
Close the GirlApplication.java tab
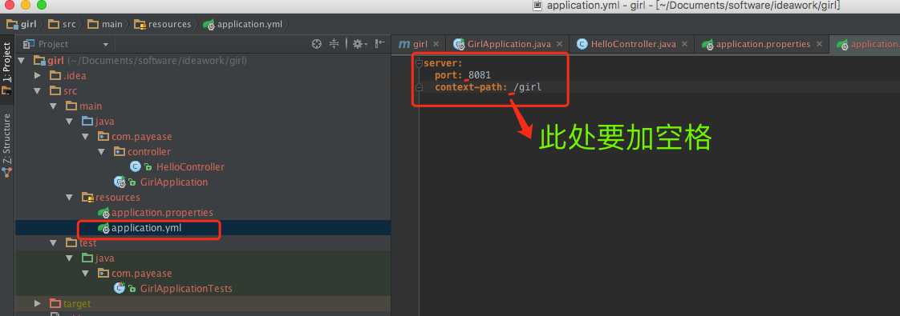559,44
